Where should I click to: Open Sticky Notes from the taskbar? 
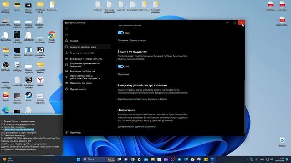point(206,159)
